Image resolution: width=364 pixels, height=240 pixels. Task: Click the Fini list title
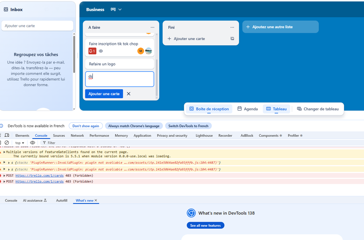(171, 27)
